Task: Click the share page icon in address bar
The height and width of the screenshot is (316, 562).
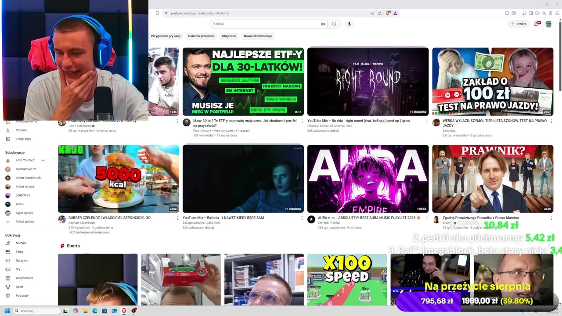Action: point(380,13)
